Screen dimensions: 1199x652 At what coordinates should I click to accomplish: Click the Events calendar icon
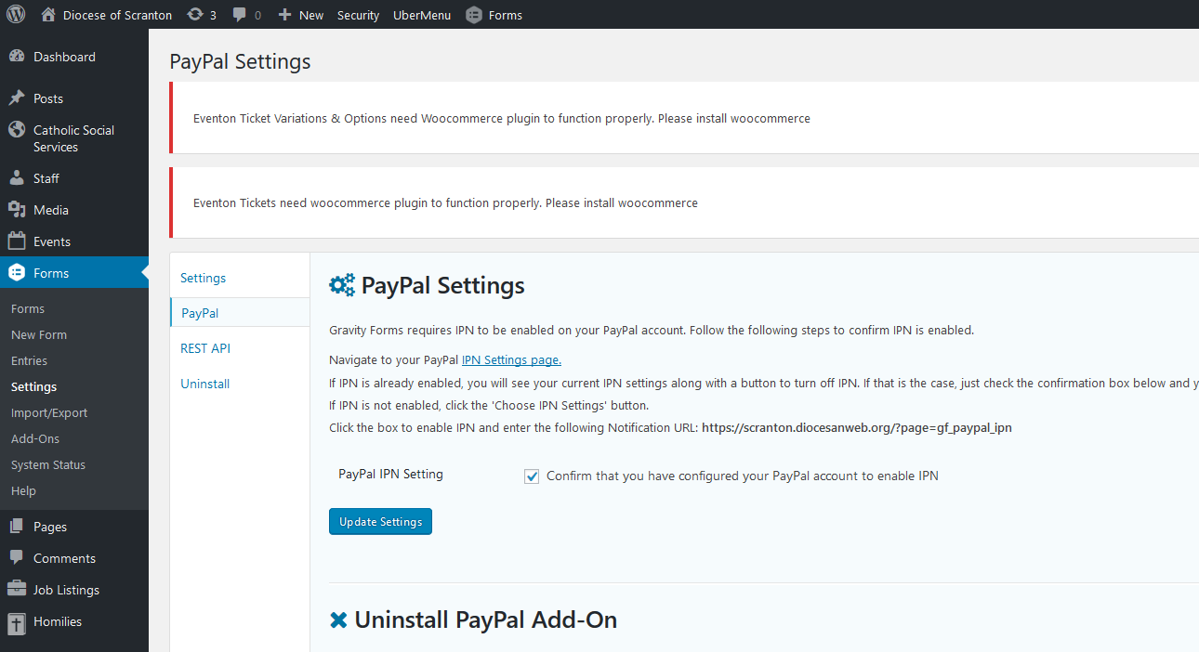pos(17,241)
